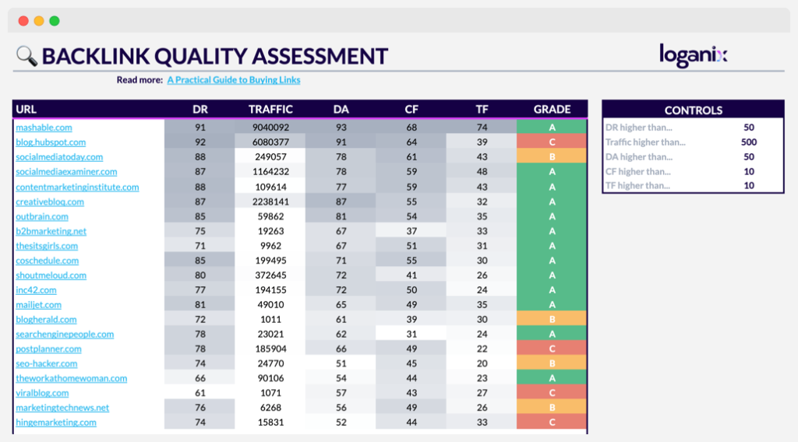This screenshot has width=798, height=442.
Task: Select orange B grade cell for socialmediatoday.com
Action: (x=552, y=157)
